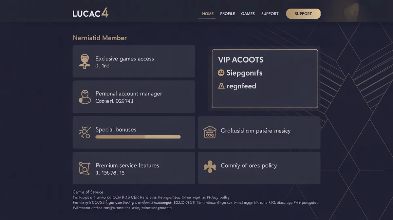Open the Croftusid cim patere mesicy panel
393x220 pixels.
point(259,132)
